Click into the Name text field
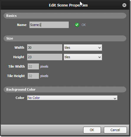Screen dimensions: 131x137 49,25
